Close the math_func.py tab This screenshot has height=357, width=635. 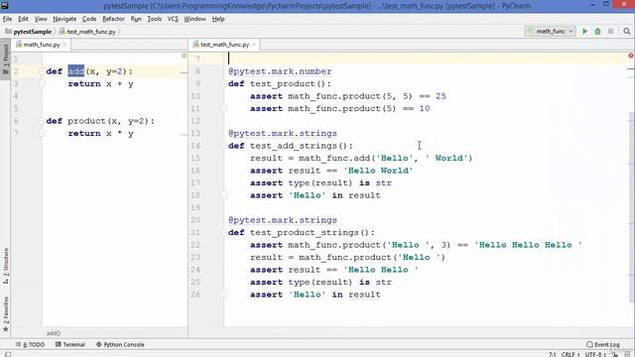point(64,45)
